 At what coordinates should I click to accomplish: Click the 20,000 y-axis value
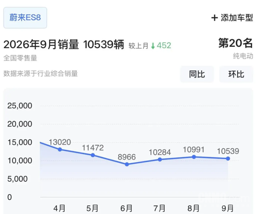coord(20,124)
